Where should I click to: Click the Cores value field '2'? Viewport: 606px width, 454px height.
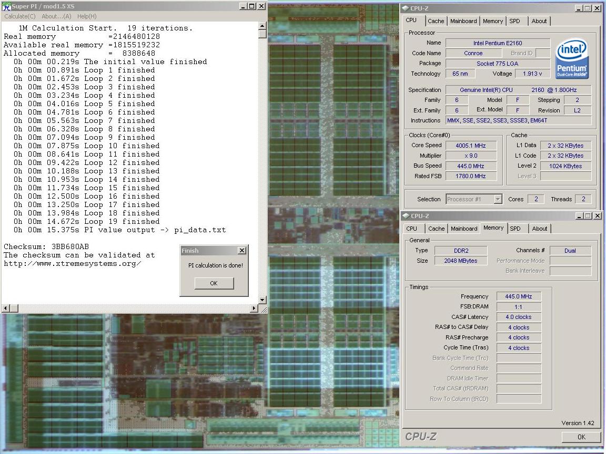536,199
